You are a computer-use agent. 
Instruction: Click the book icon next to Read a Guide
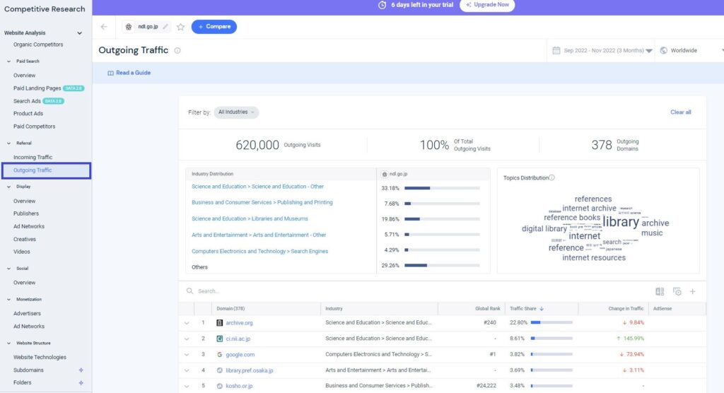click(110, 73)
